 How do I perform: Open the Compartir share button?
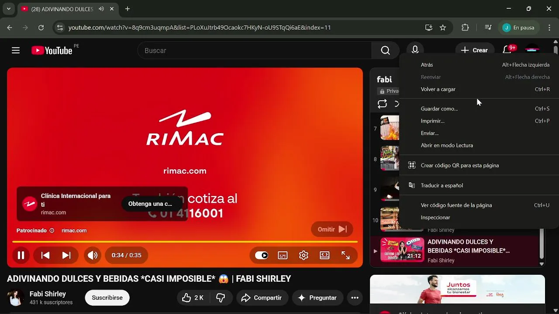pyautogui.click(x=262, y=298)
